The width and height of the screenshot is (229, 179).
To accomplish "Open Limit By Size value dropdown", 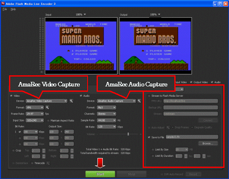I will 182,149.
